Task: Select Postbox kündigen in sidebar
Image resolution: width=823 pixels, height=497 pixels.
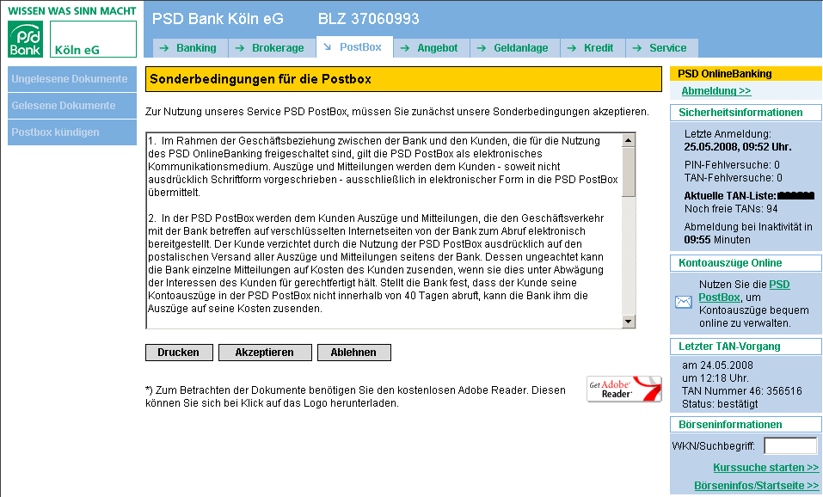Action: pos(72,132)
